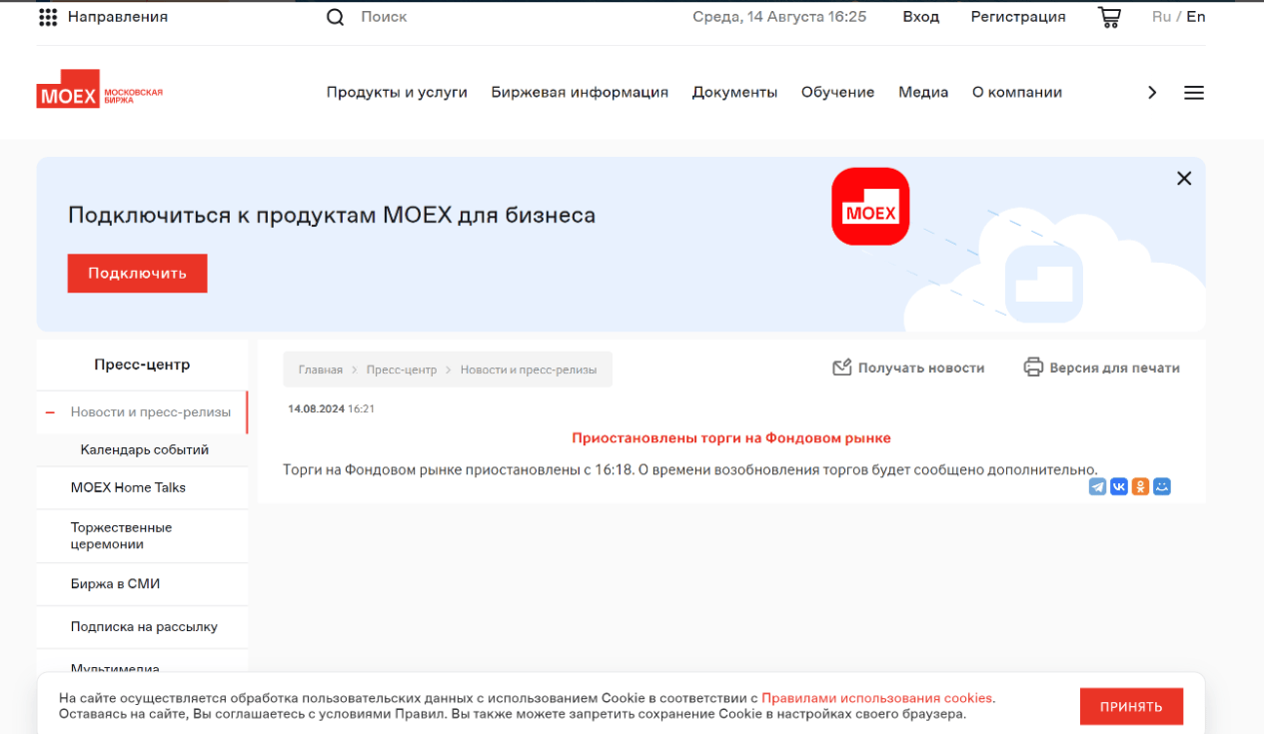Click the Пресс-центр breadcrumb link

pos(402,369)
